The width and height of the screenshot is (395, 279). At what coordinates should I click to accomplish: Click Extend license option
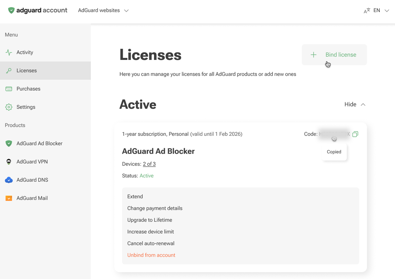coord(135,197)
